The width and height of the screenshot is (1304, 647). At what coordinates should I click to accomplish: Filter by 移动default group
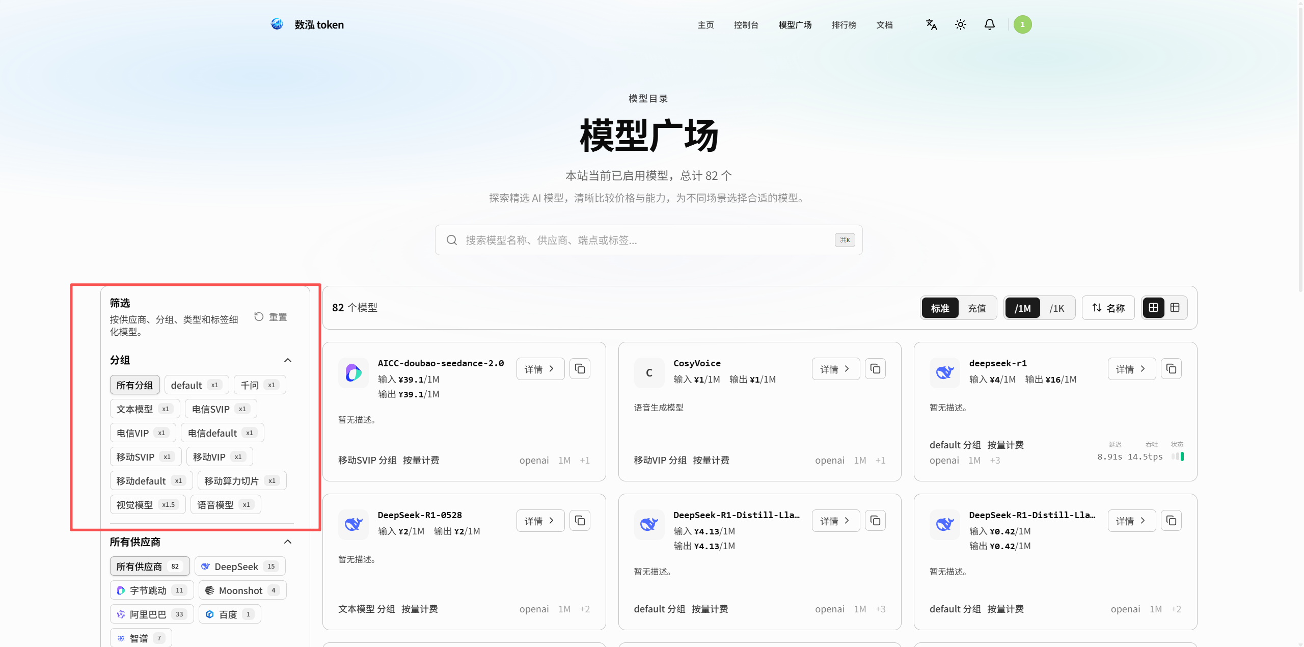151,481
